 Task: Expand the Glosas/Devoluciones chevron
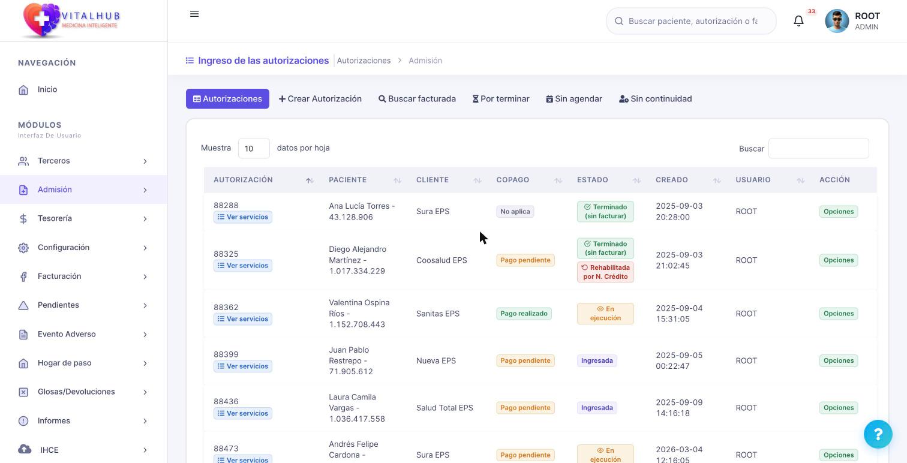click(x=145, y=392)
